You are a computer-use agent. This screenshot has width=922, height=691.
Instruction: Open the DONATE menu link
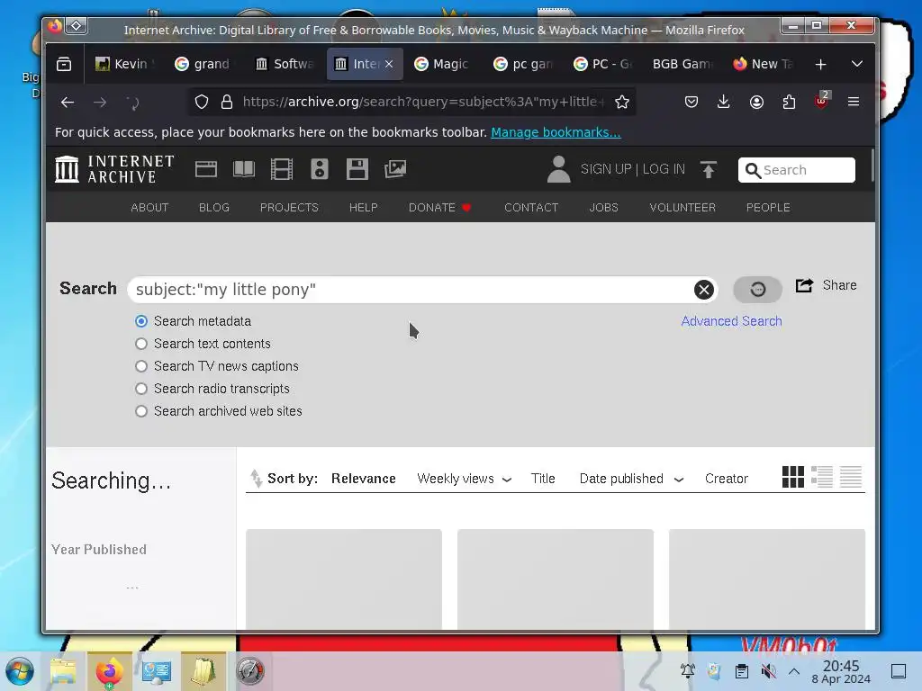coord(439,208)
